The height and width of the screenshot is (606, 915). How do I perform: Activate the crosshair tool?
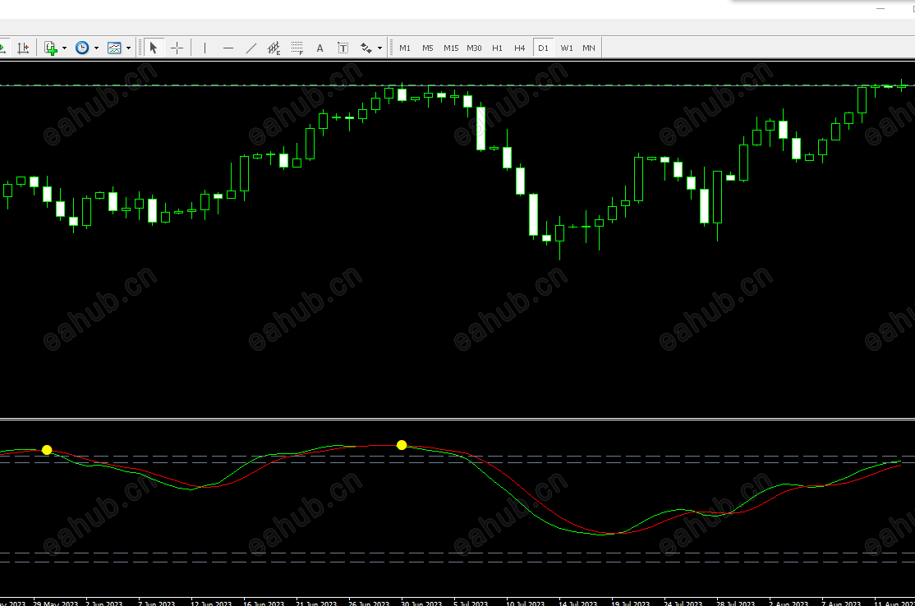pos(177,48)
